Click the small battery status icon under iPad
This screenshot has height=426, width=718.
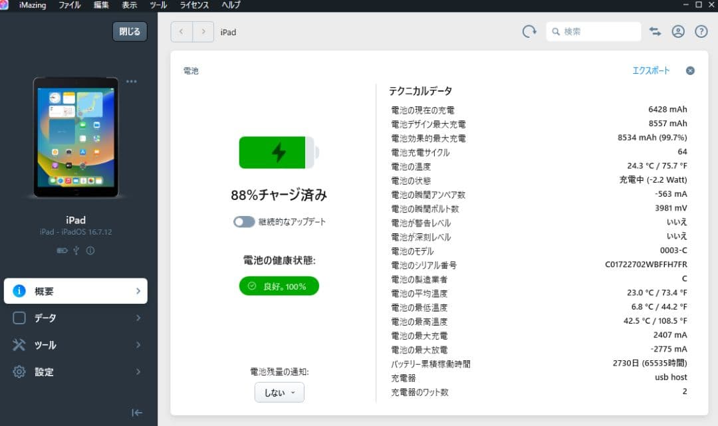coord(62,251)
